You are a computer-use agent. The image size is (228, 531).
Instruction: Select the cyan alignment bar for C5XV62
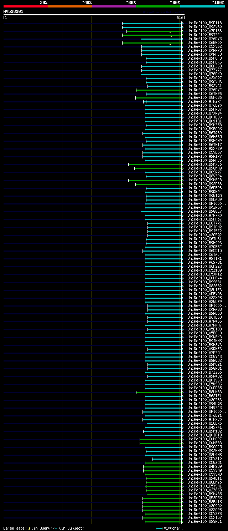tap(162, 46)
